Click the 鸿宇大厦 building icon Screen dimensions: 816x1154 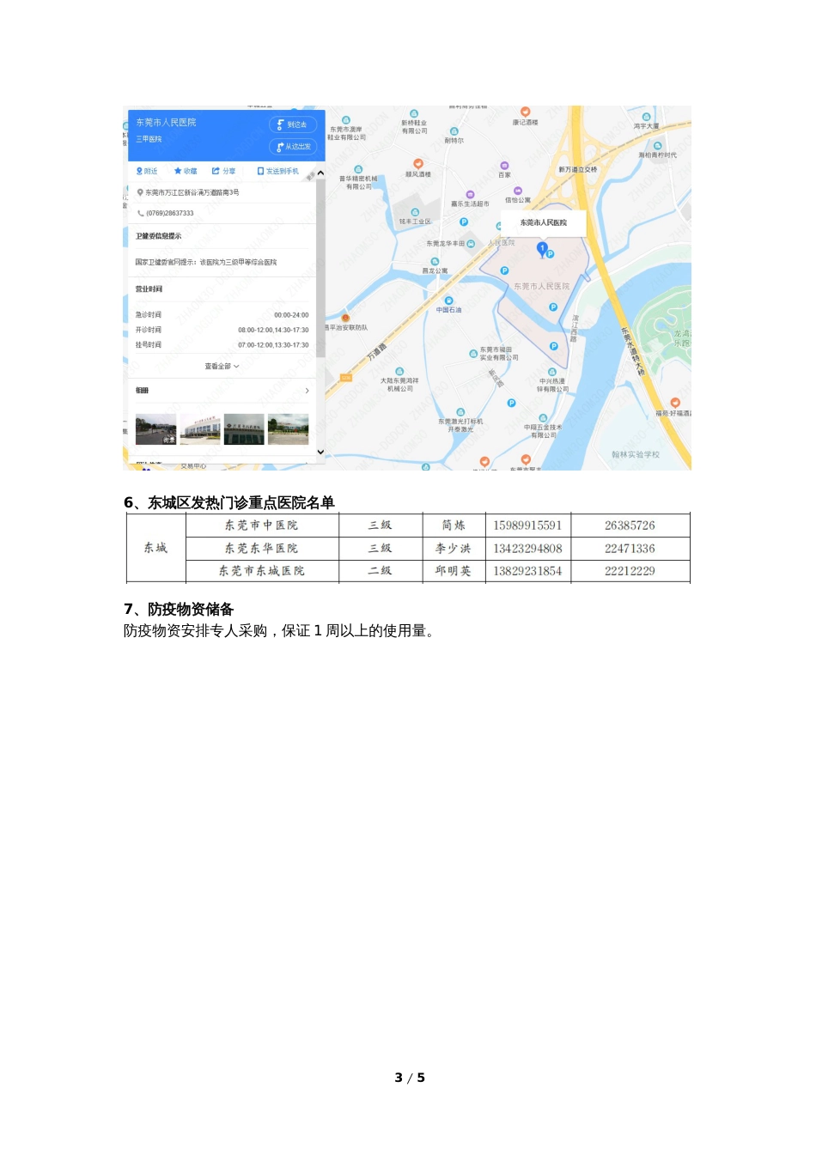(647, 116)
